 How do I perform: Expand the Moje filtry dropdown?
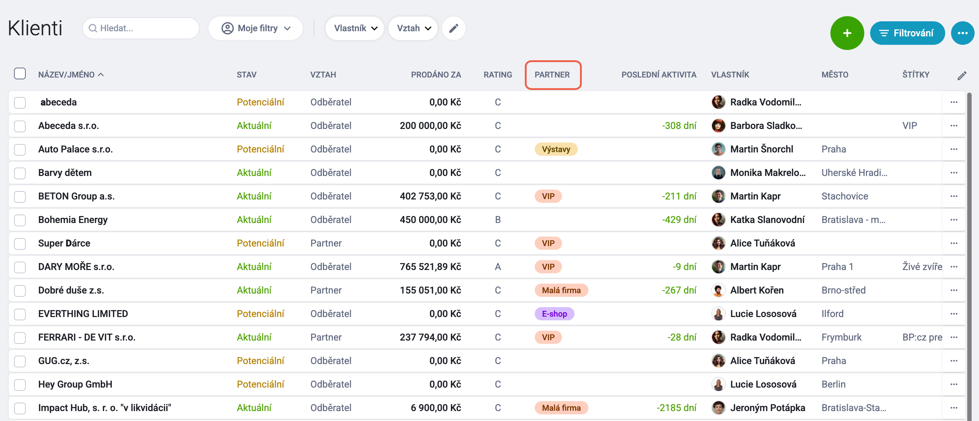coord(255,29)
